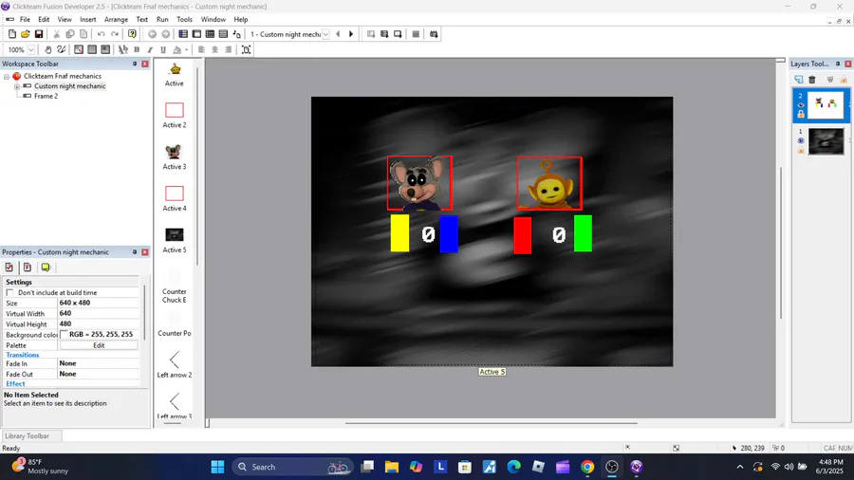Click the Italic formatting icon
Image resolution: width=854 pixels, height=480 pixels.
(x=150, y=49)
